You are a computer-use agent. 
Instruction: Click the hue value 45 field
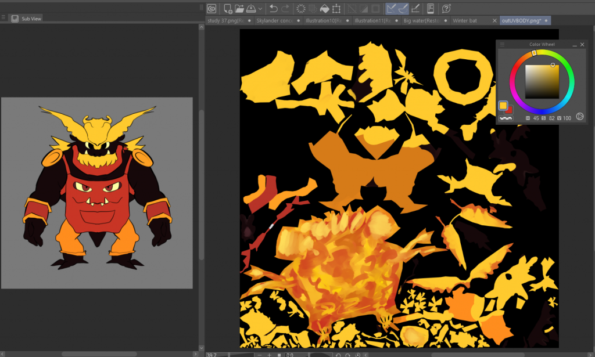(535, 118)
